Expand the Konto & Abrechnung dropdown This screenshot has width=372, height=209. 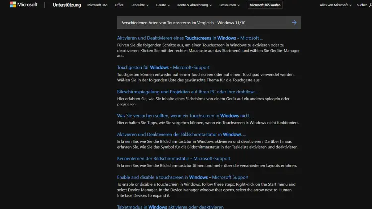coord(194,5)
